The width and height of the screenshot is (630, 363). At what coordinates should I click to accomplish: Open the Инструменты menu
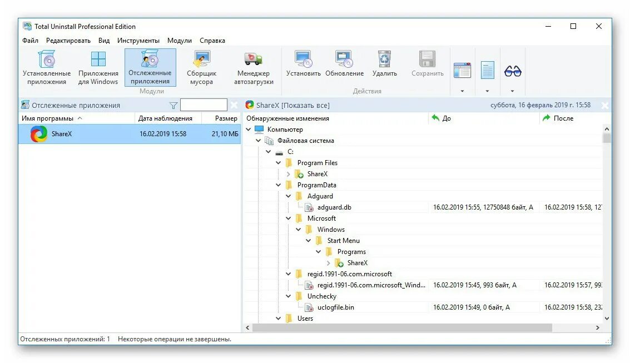point(138,41)
